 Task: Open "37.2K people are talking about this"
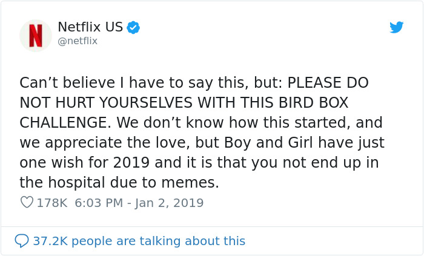pyautogui.click(x=139, y=241)
